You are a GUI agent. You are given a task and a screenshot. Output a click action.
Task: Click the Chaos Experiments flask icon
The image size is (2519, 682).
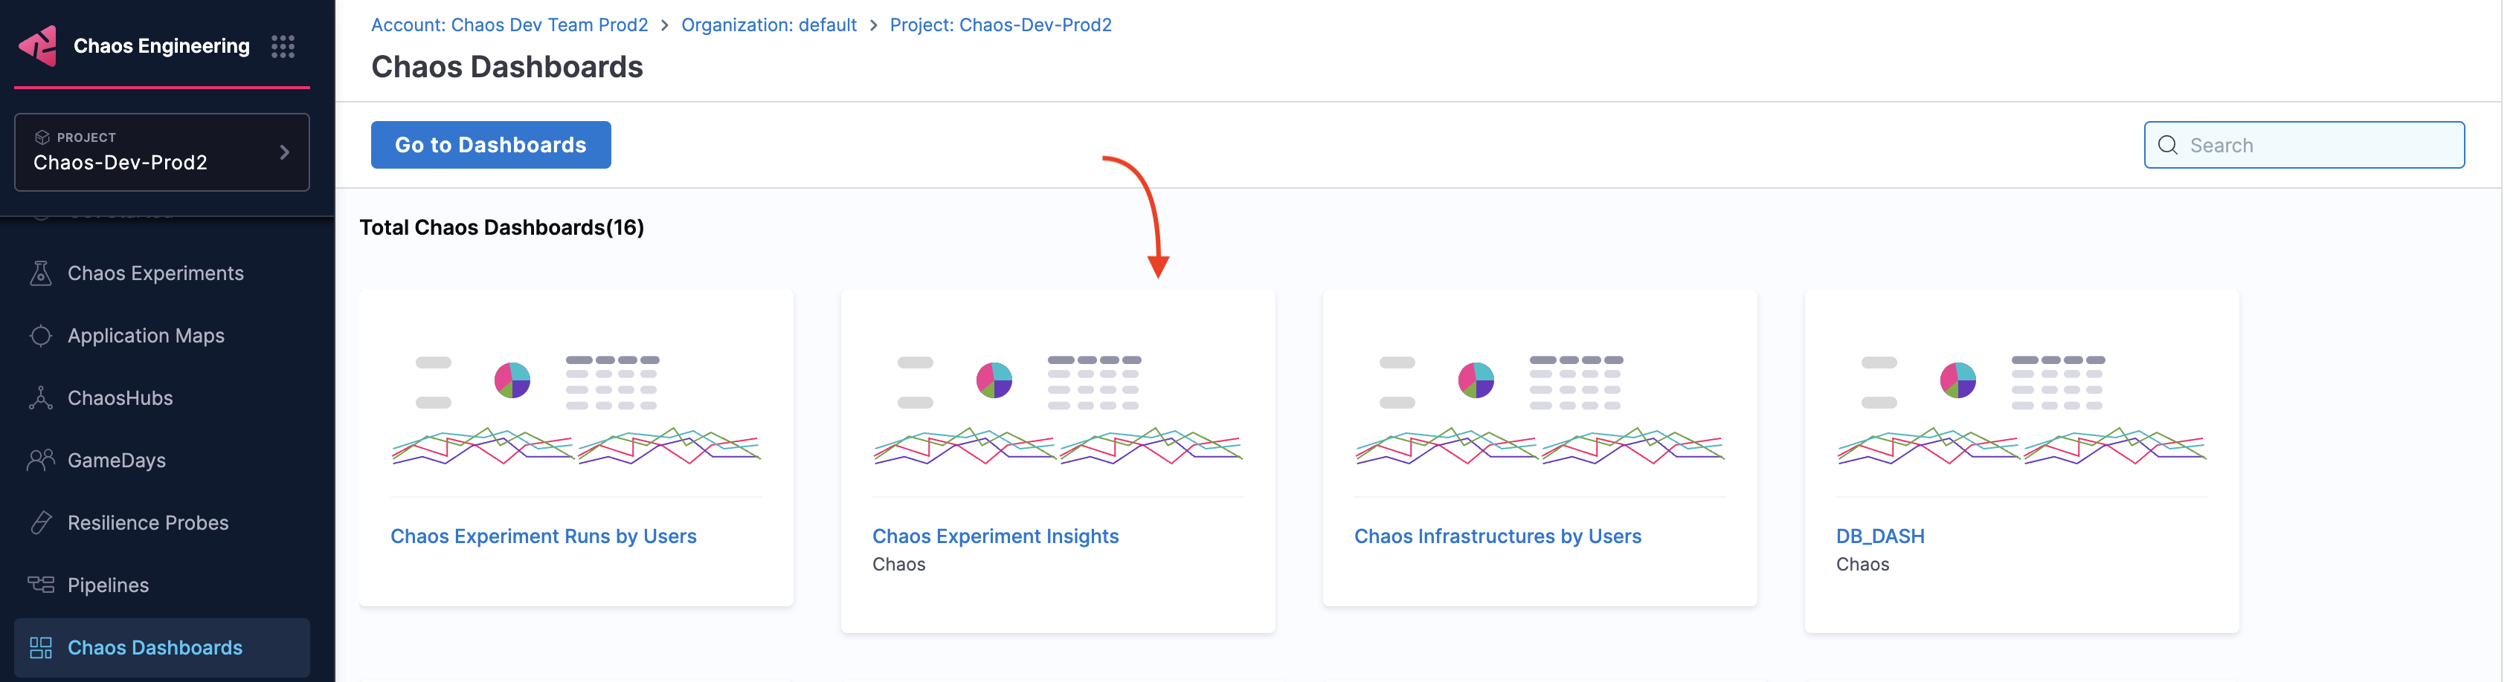point(41,273)
